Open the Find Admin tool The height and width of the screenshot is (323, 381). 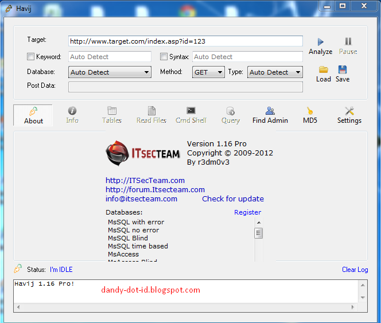270,115
